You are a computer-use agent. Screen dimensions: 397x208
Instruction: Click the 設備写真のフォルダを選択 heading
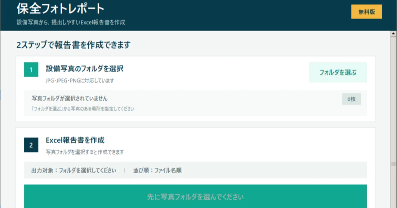[x=85, y=69]
